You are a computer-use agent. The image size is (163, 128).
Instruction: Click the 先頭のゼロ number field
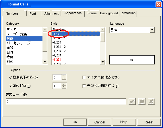click(x=57, y=86)
